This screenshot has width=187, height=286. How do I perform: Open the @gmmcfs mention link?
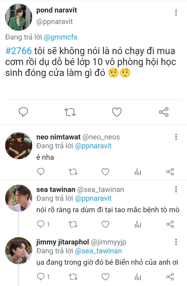pyautogui.click(x=60, y=37)
